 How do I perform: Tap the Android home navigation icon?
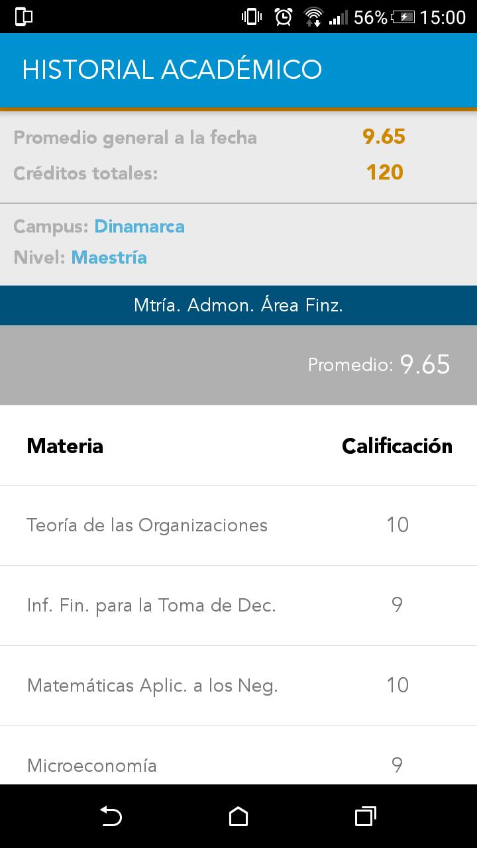pos(238,816)
